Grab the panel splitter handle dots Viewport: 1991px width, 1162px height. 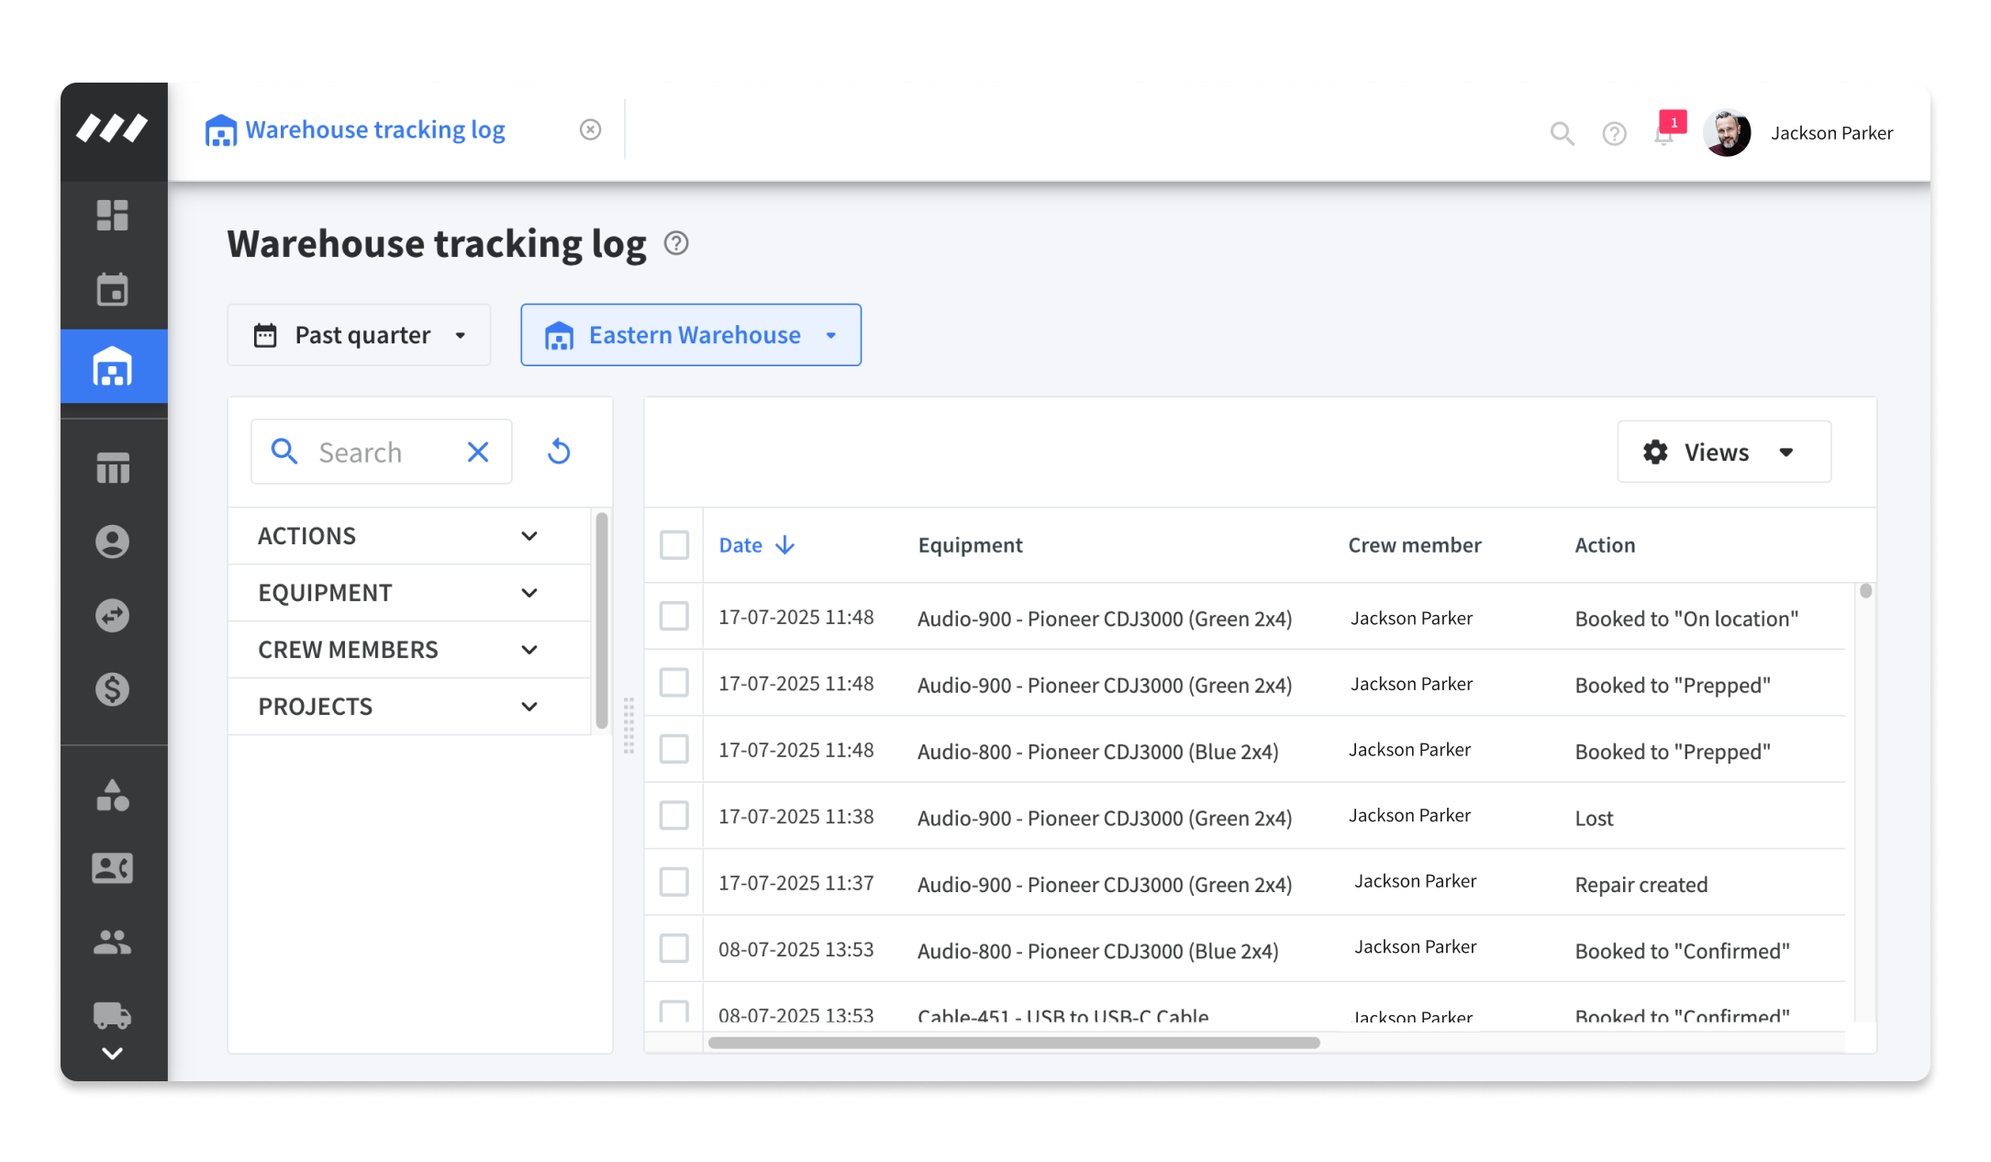[628, 725]
